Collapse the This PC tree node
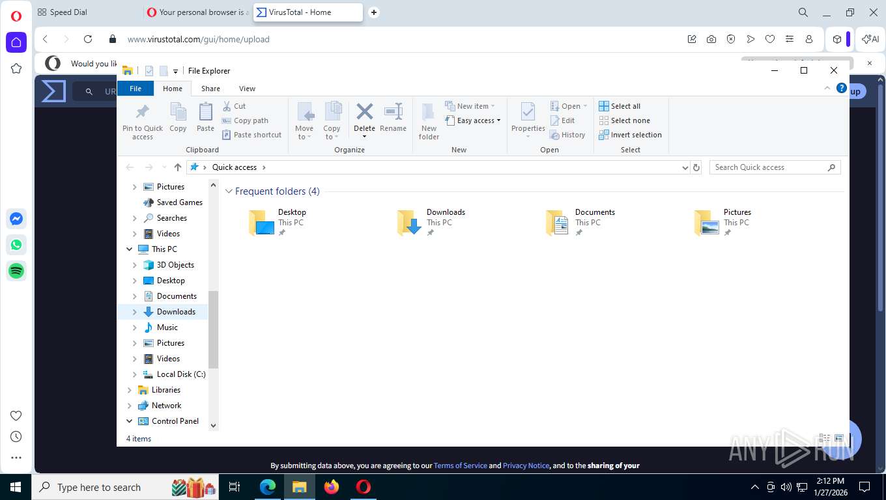Screen dimensions: 886x500 (129, 249)
